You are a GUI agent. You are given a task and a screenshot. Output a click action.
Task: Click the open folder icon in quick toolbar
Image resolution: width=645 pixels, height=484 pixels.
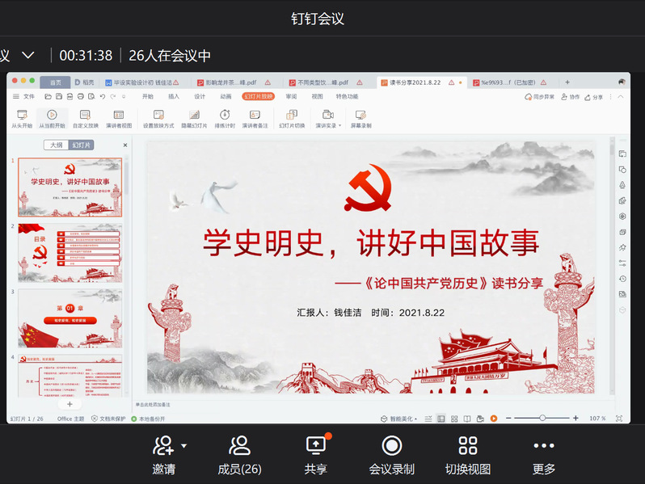pos(48,97)
